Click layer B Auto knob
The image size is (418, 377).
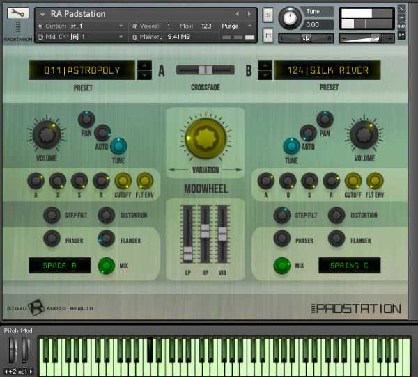(308, 133)
